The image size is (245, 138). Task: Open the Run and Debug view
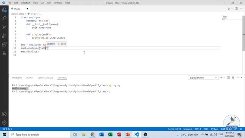pos(4,36)
